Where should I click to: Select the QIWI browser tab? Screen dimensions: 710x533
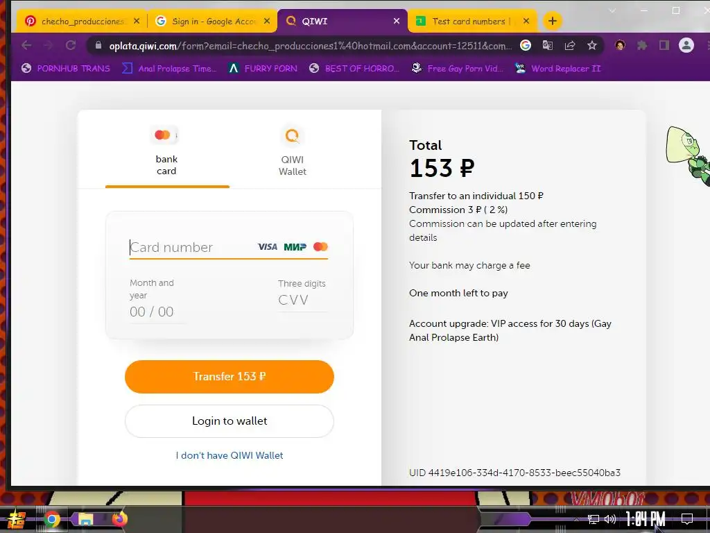pos(342,22)
